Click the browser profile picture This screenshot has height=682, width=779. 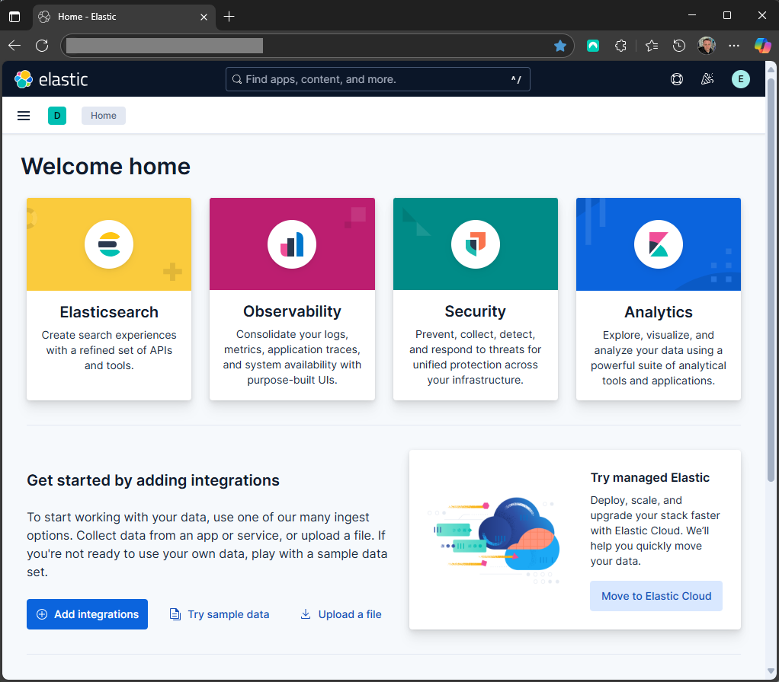click(707, 46)
